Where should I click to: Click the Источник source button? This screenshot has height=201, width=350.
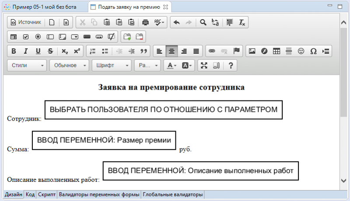click(26, 22)
